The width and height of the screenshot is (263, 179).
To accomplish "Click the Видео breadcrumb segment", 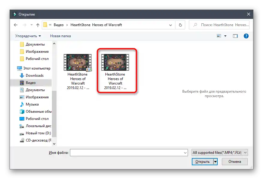I will [59, 25].
